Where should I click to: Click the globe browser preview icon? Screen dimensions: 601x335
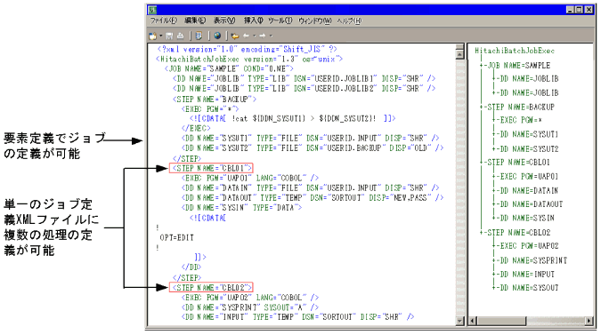point(217,36)
